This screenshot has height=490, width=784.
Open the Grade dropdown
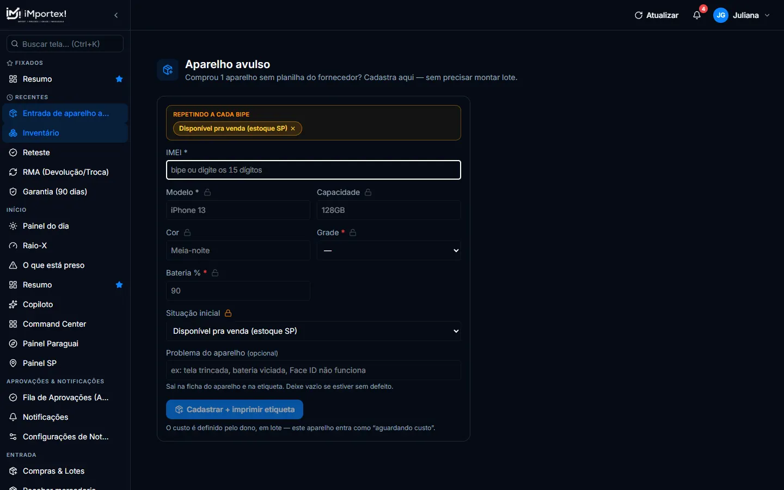[389, 250]
